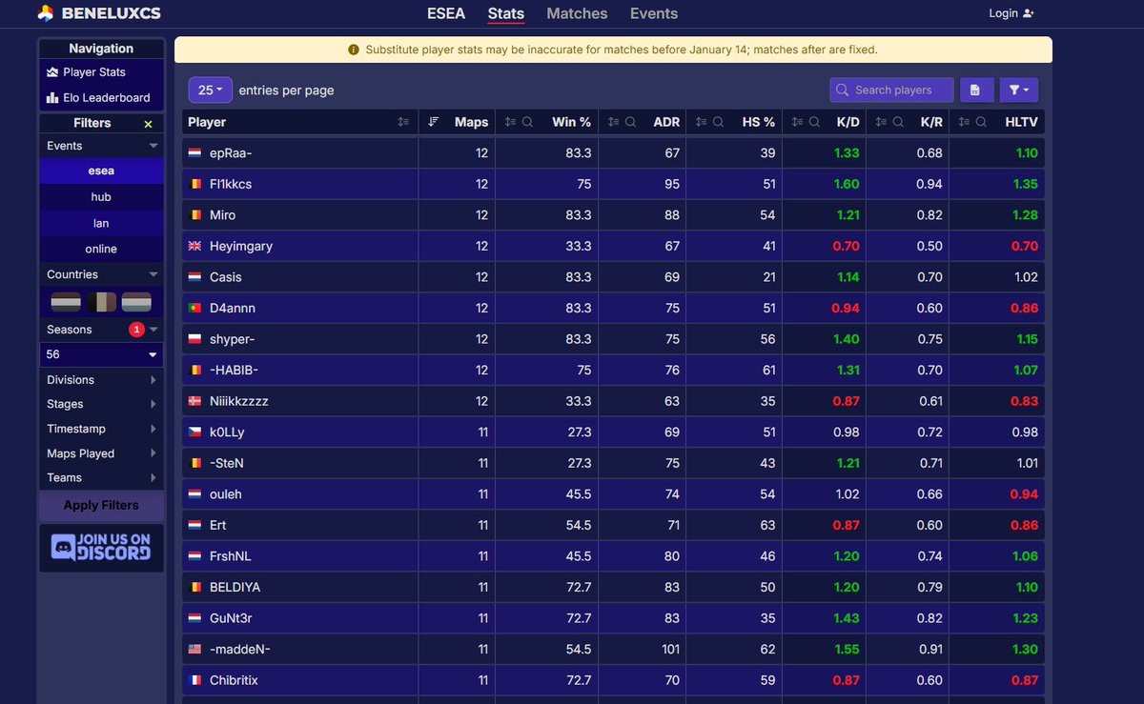The image size is (1144, 704).
Task: Open player Chibritix profile link
Action: tap(234, 680)
